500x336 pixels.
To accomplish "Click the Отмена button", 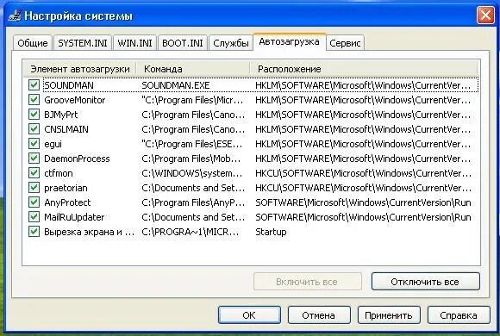I will (x=319, y=315).
